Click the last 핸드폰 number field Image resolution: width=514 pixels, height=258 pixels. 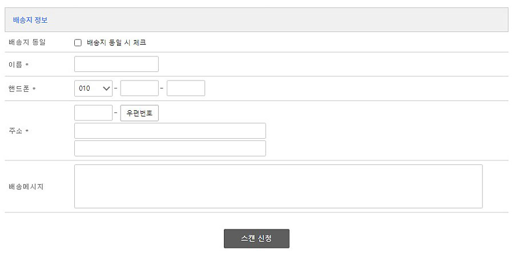[186, 88]
